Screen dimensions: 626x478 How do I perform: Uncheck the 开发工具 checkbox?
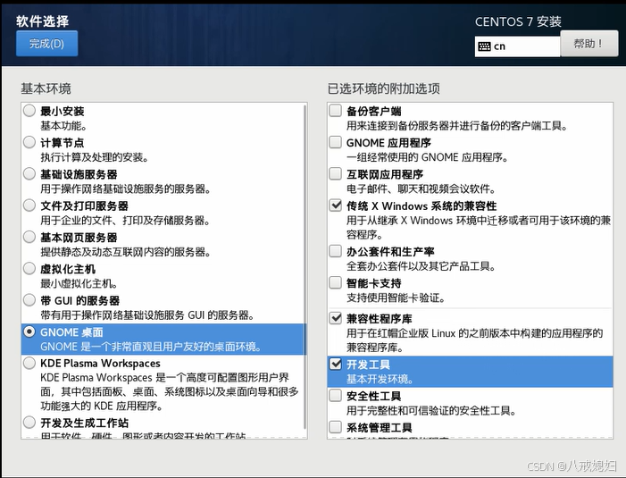coord(336,365)
